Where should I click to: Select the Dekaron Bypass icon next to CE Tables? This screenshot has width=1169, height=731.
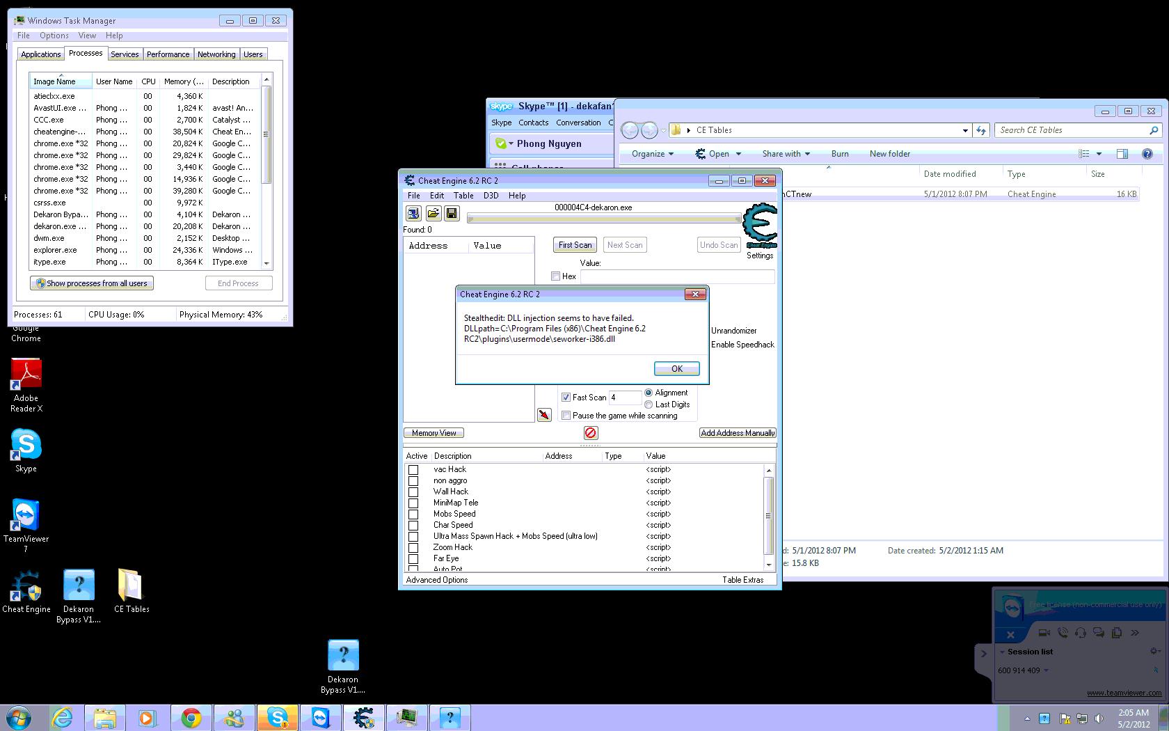pos(79,596)
